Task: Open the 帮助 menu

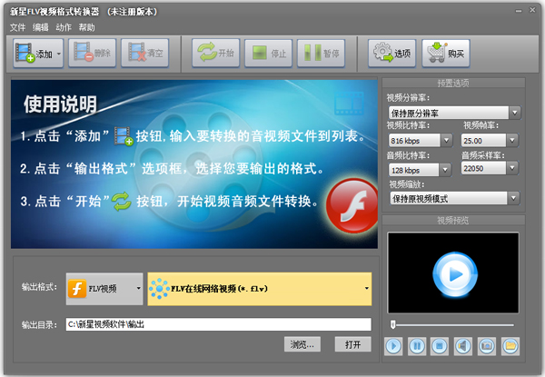Action: point(86,27)
